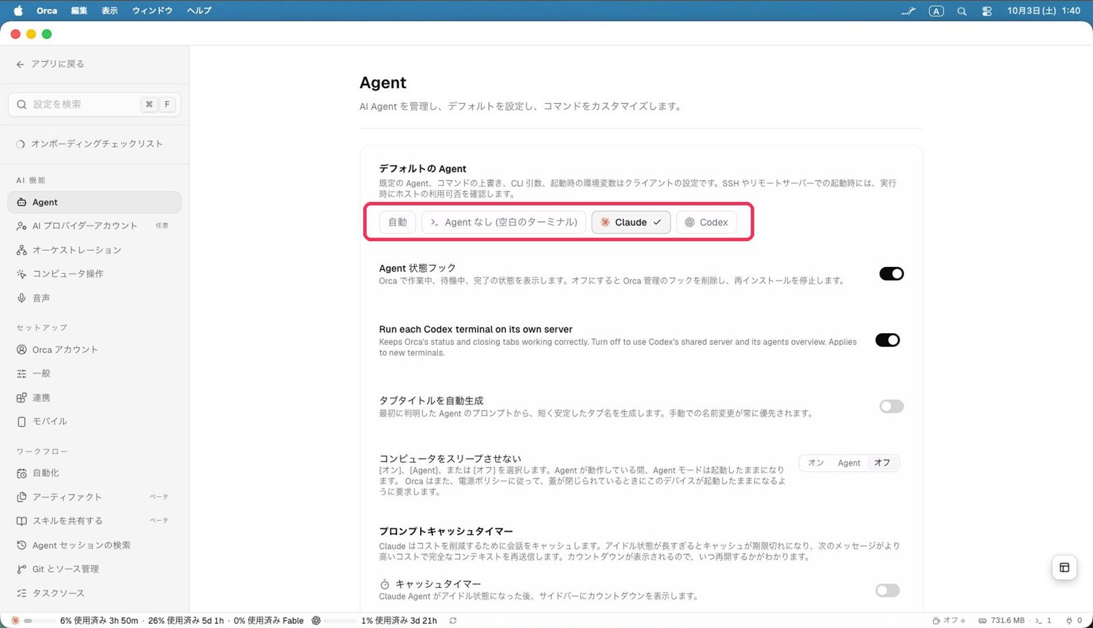Open the 編集 menu
Screen dimensions: 1093x628
point(79,11)
